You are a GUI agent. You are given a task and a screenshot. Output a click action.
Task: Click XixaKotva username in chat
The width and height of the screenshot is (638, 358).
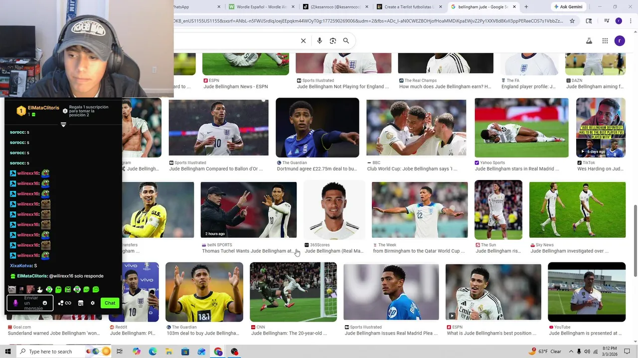click(x=21, y=266)
